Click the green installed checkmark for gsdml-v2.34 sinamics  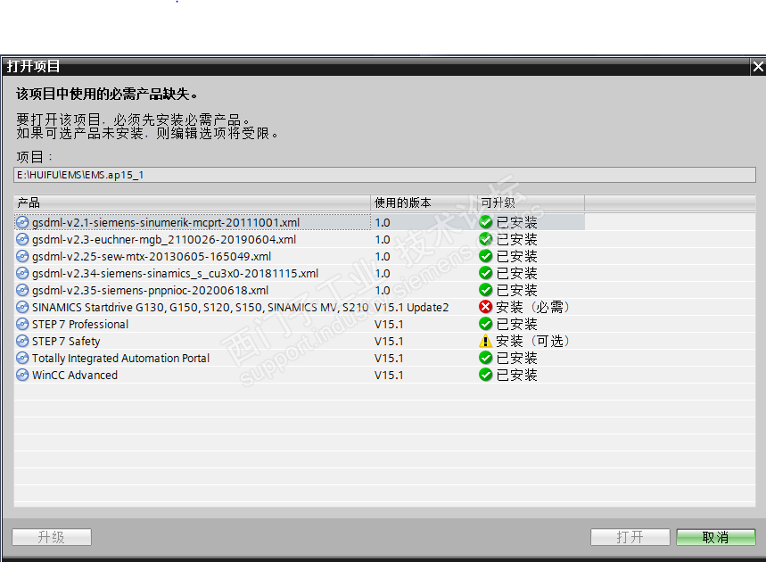[486, 273]
